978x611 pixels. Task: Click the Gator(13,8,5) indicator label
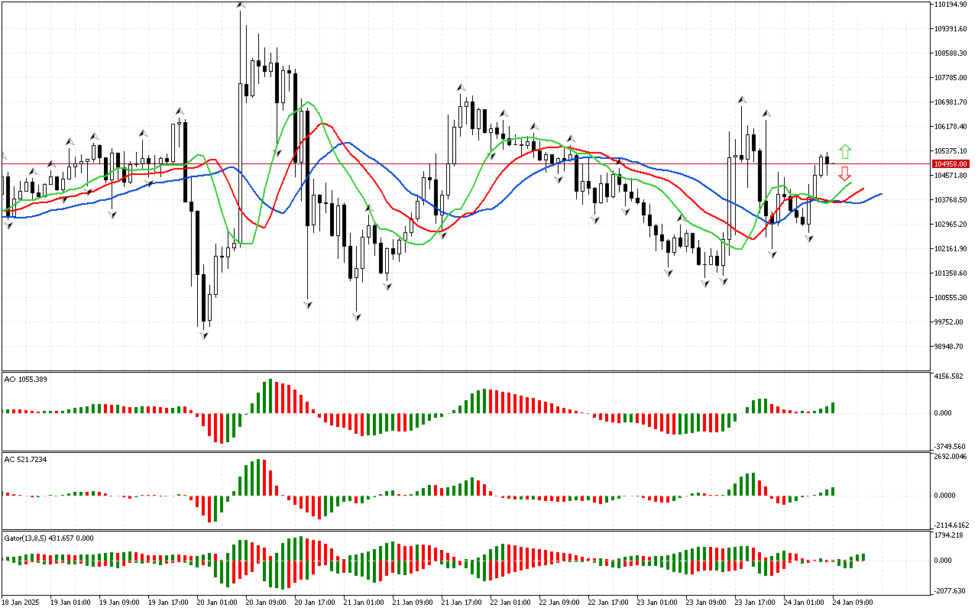point(49,538)
